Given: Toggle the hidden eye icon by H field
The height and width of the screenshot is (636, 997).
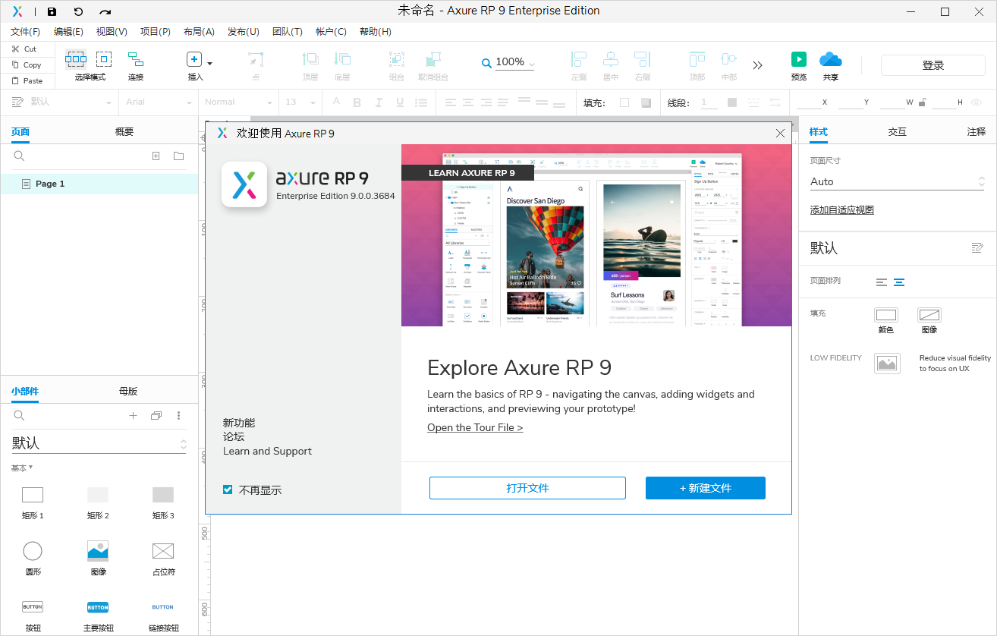Looking at the screenshot, I should 975,102.
